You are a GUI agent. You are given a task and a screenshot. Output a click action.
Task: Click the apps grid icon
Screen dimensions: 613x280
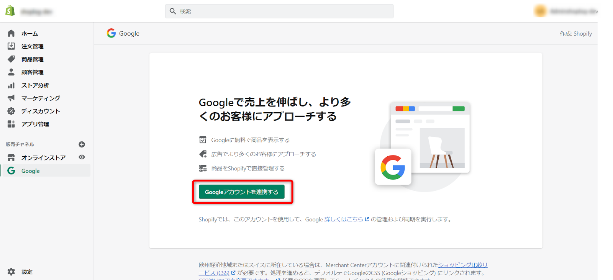coord(11,124)
